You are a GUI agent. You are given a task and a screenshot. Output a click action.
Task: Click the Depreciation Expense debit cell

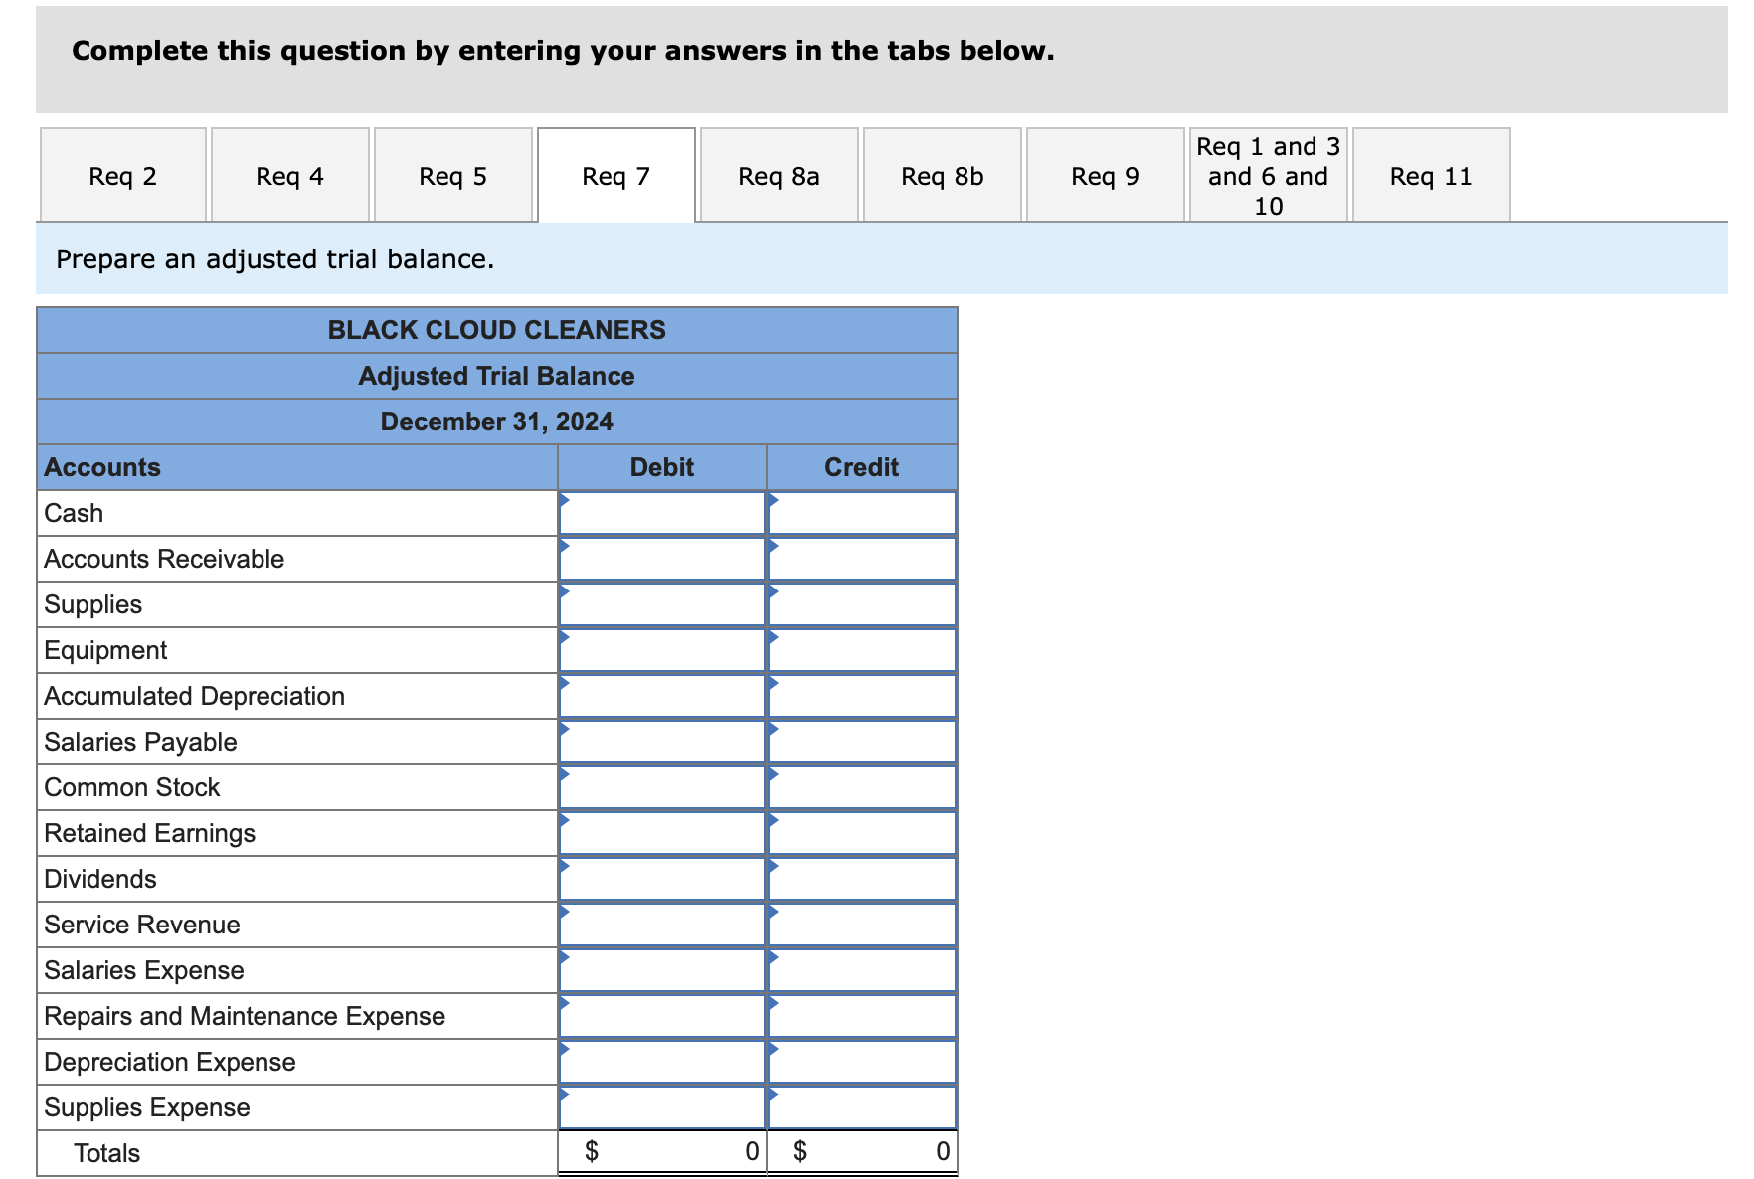(662, 1062)
